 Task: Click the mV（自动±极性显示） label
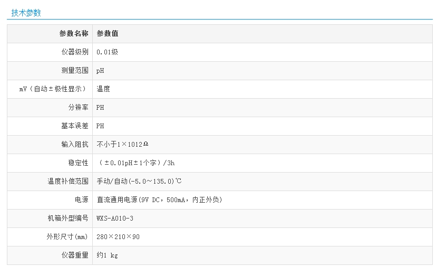(53, 89)
